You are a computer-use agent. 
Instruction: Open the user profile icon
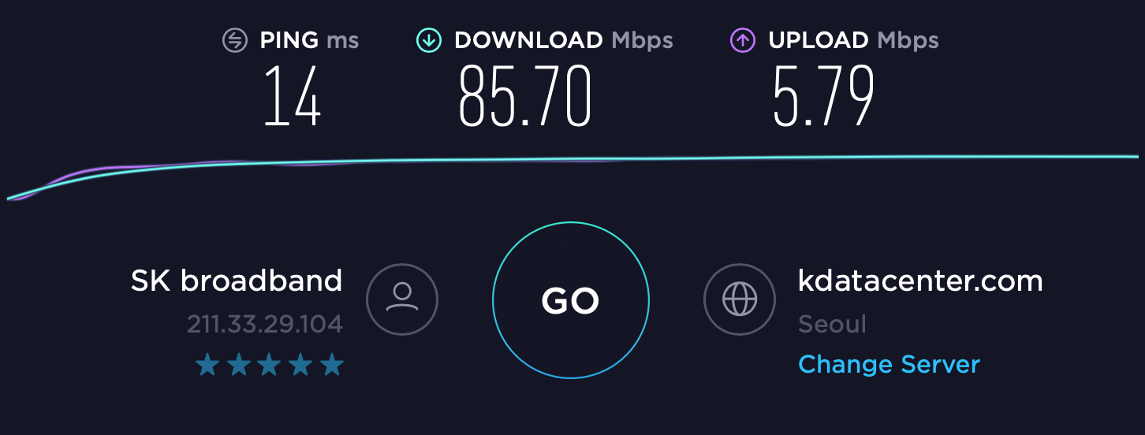[402, 299]
